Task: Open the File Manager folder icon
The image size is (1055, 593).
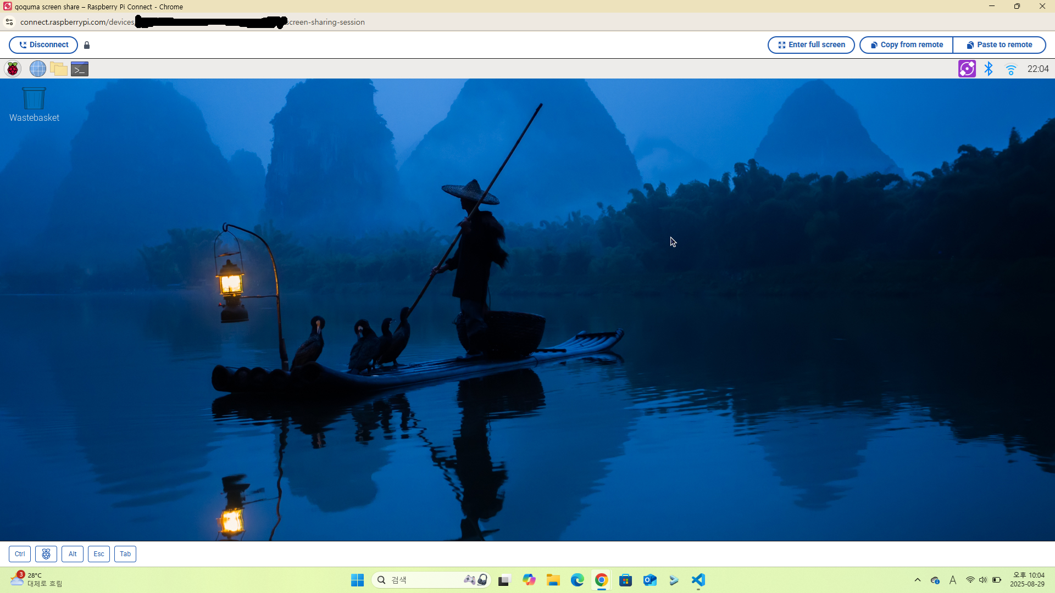Action: [x=59, y=69]
